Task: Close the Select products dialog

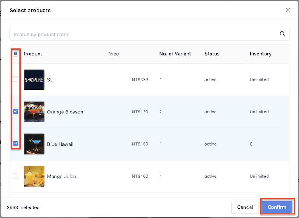Action: click(288, 10)
